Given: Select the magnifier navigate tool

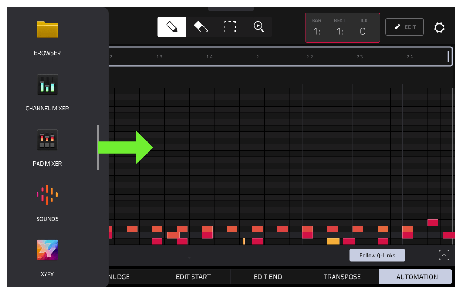Looking at the screenshot, I should 259,27.
